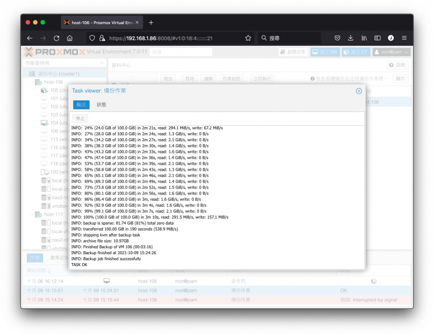Screen dimensions: 434x336
Task: Click the TASK OK line in output
Action: pos(79,265)
